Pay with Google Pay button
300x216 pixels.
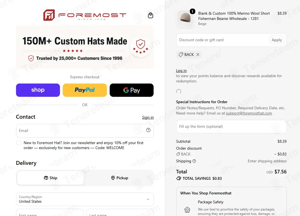(x=132, y=90)
